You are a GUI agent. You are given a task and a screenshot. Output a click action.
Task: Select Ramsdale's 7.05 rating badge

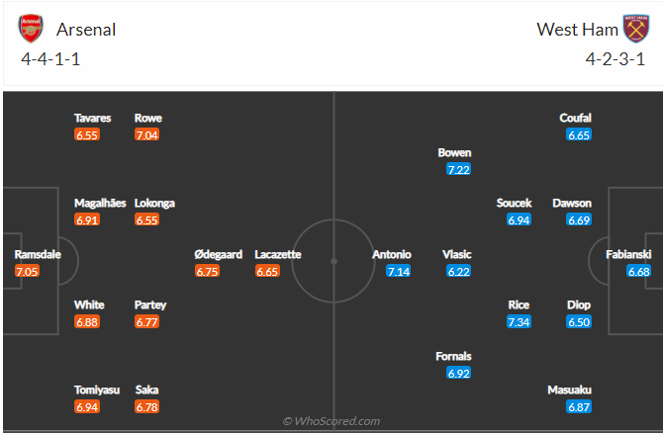click(x=27, y=271)
